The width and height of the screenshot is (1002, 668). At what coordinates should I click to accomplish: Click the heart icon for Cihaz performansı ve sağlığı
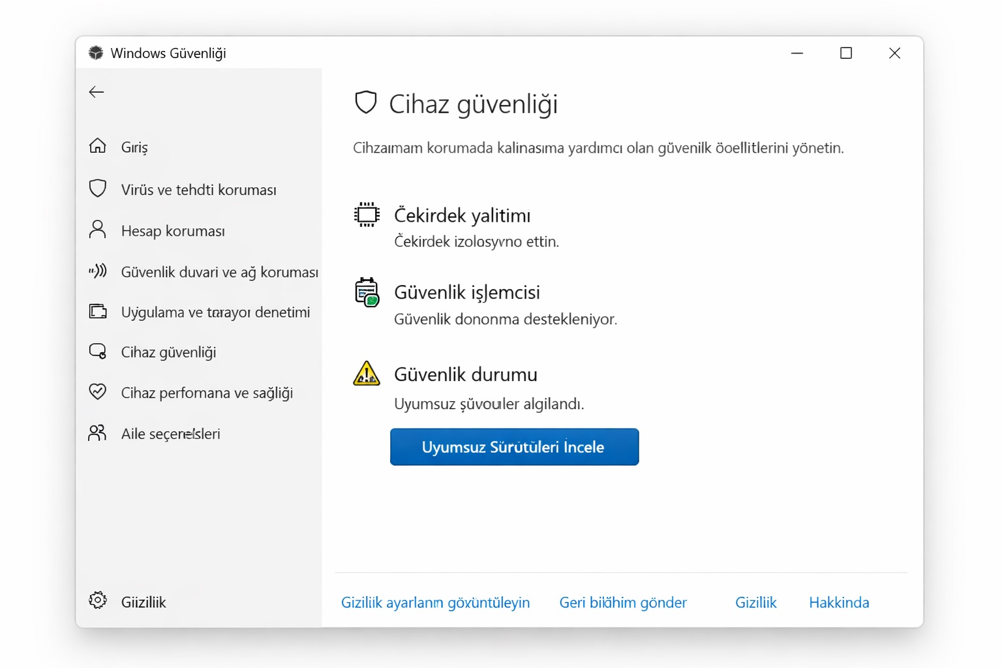click(98, 391)
